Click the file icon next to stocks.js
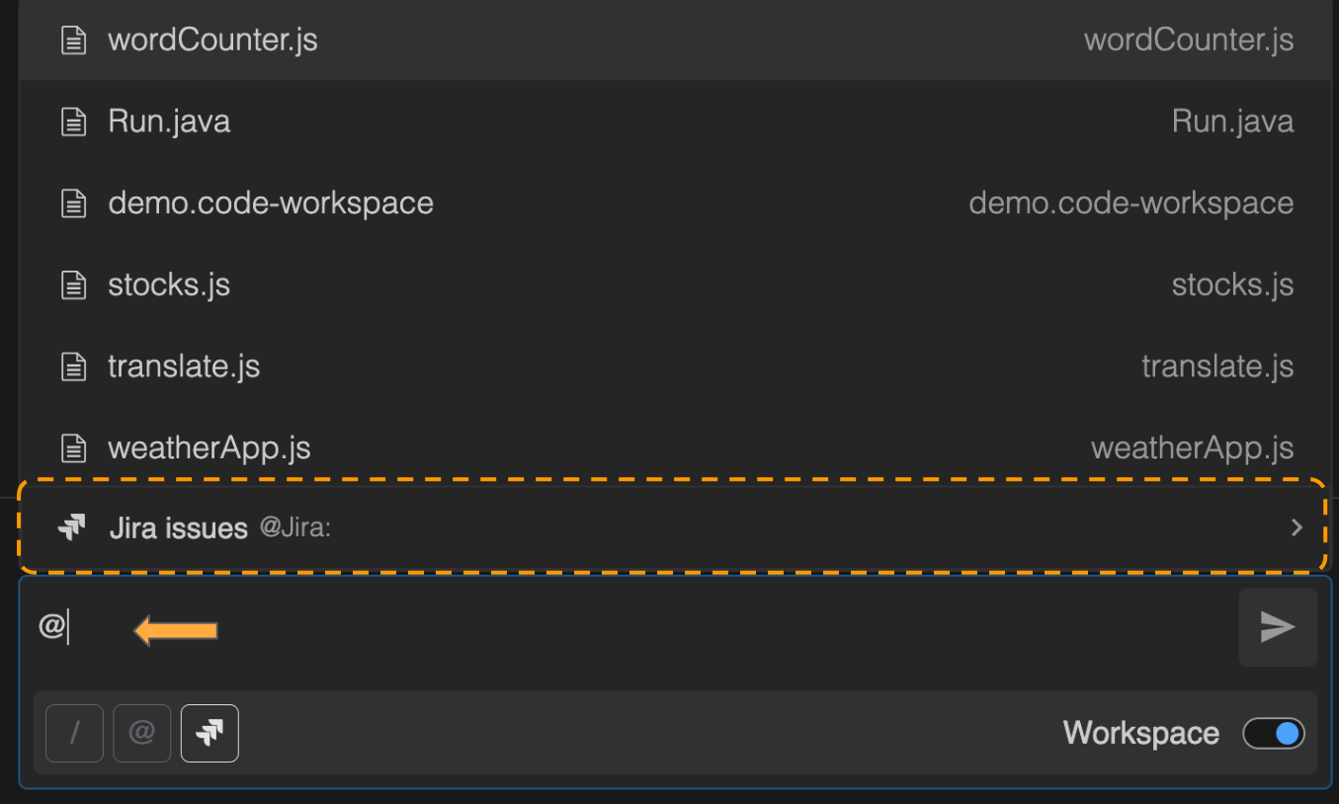The height and width of the screenshot is (804, 1339). click(x=73, y=285)
